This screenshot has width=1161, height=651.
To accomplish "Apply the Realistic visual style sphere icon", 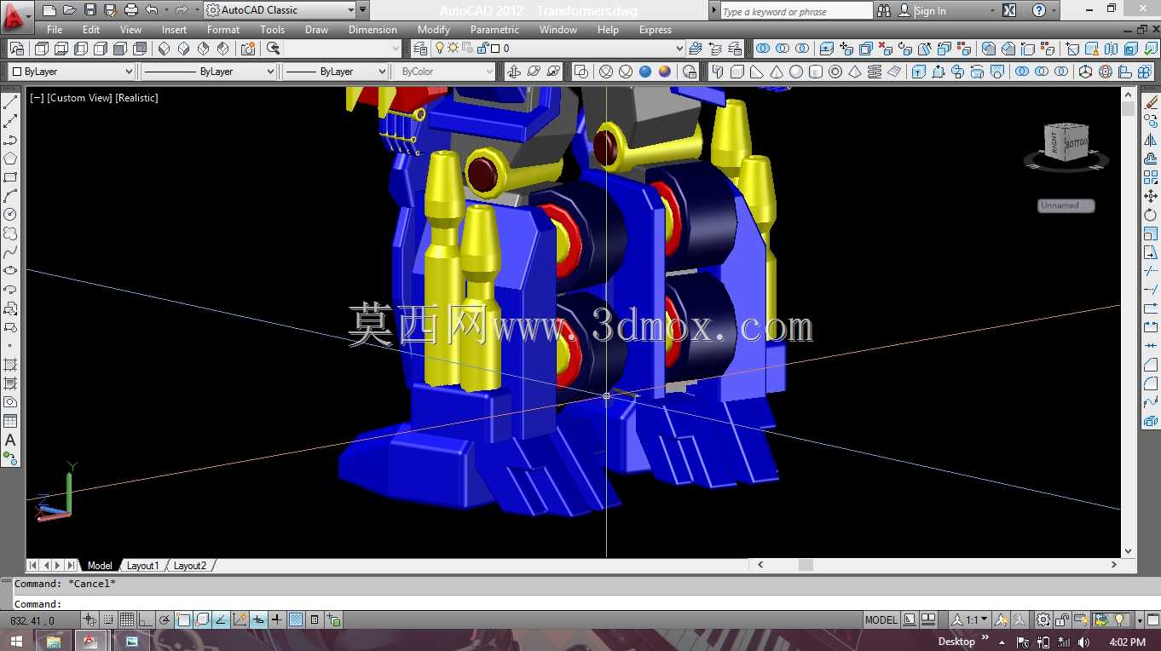I will pyautogui.click(x=645, y=72).
